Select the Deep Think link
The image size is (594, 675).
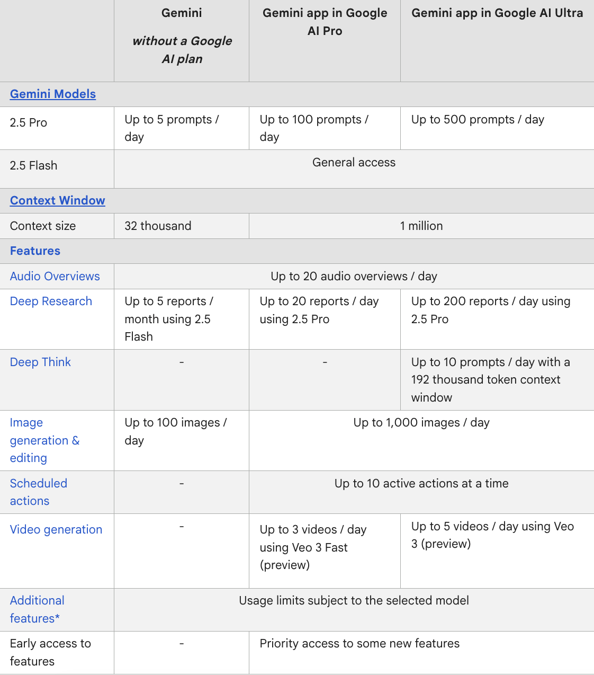(x=40, y=362)
